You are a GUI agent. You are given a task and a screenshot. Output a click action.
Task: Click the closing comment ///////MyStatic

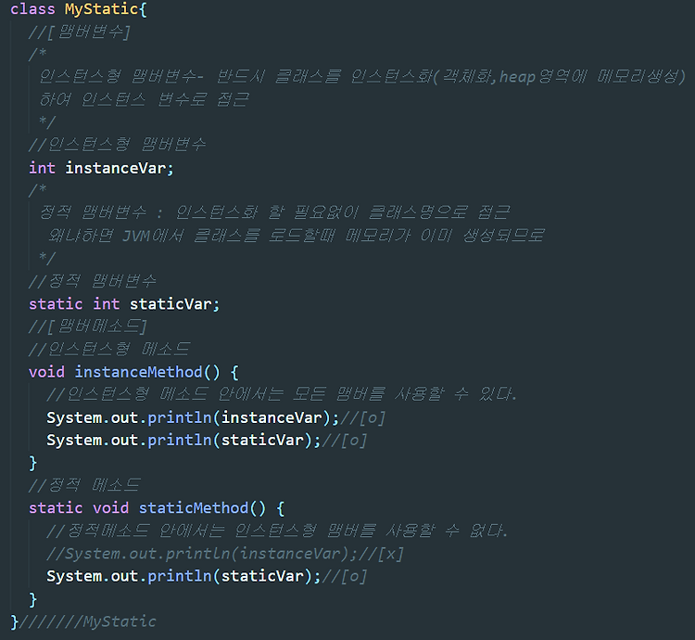click(x=88, y=621)
